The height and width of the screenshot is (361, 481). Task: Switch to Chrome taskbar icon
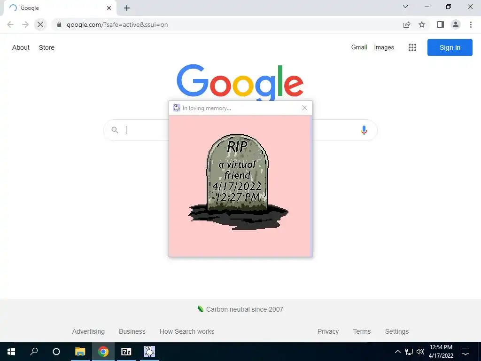tap(103, 352)
